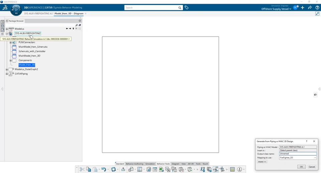The height and width of the screenshot is (173, 321).
Task: Click the list properties panel icon
Action: (x=140, y=169)
